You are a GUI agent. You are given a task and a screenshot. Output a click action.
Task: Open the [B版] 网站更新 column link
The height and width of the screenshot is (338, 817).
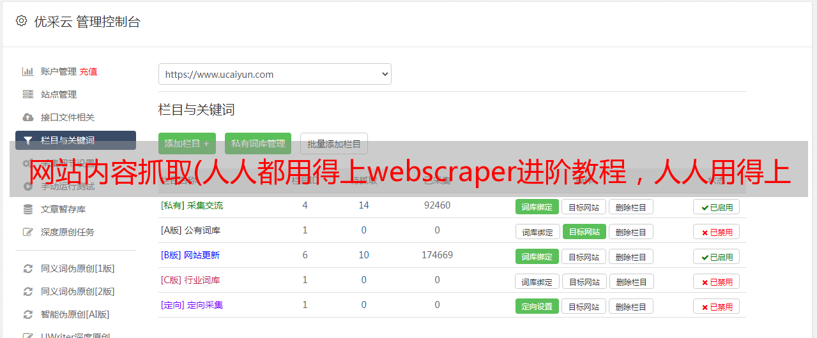click(190, 255)
